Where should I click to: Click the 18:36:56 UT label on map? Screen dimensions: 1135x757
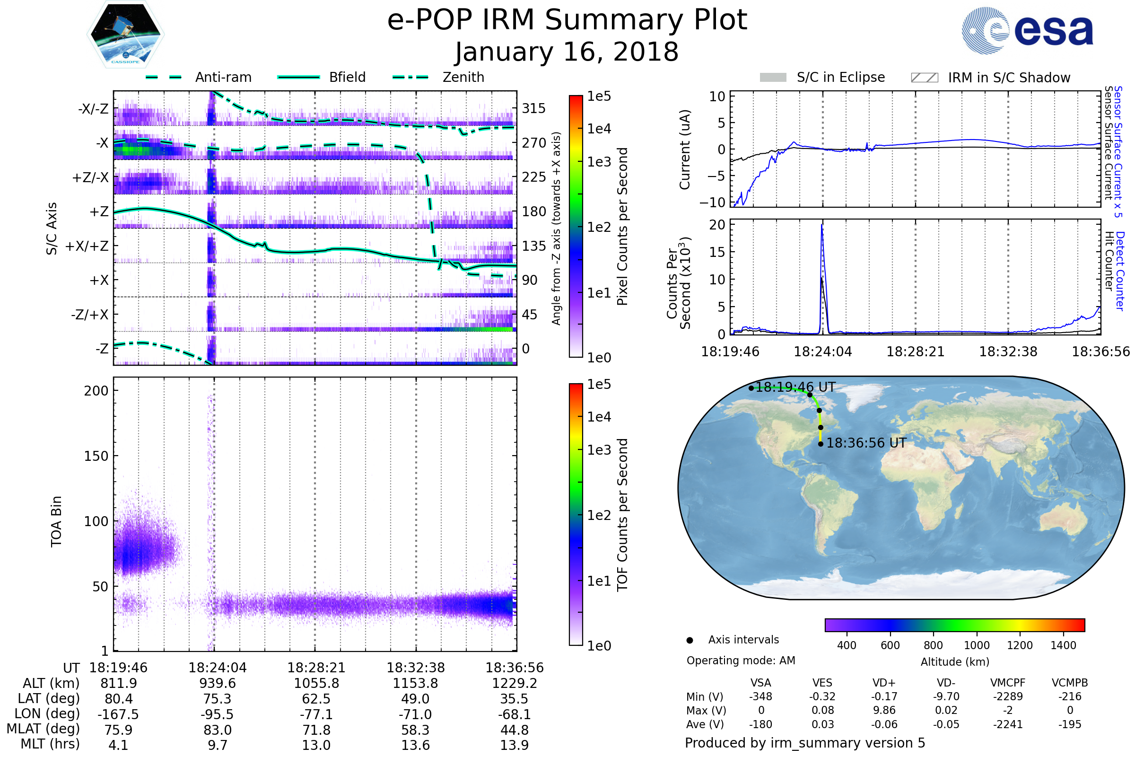tap(866, 443)
